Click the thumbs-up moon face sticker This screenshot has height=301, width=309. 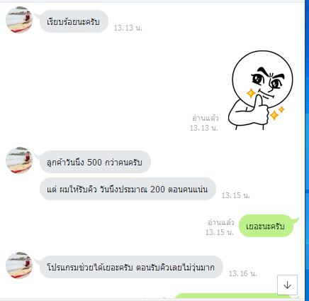261,90
